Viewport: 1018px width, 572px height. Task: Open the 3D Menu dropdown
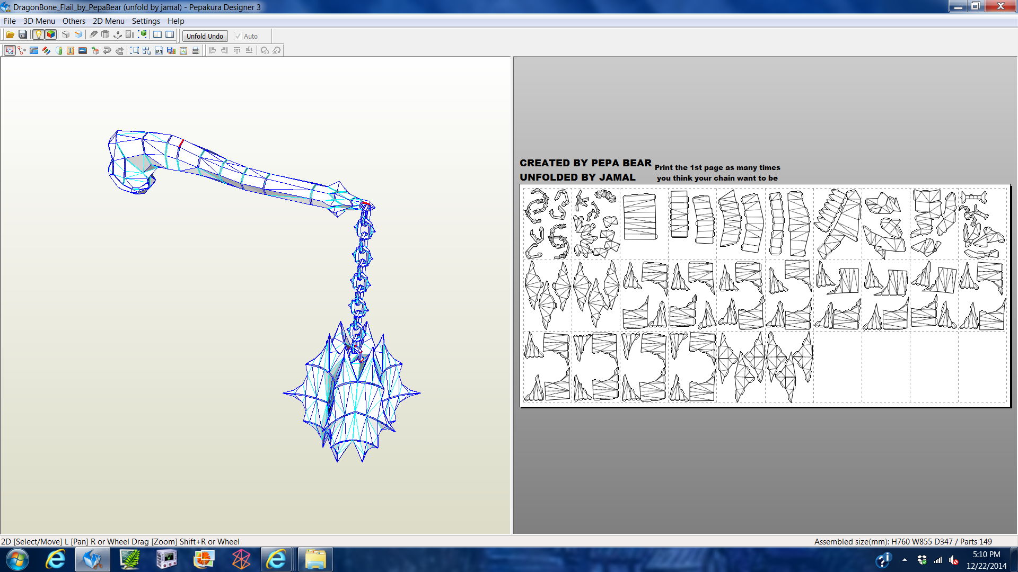coord(39,21)
